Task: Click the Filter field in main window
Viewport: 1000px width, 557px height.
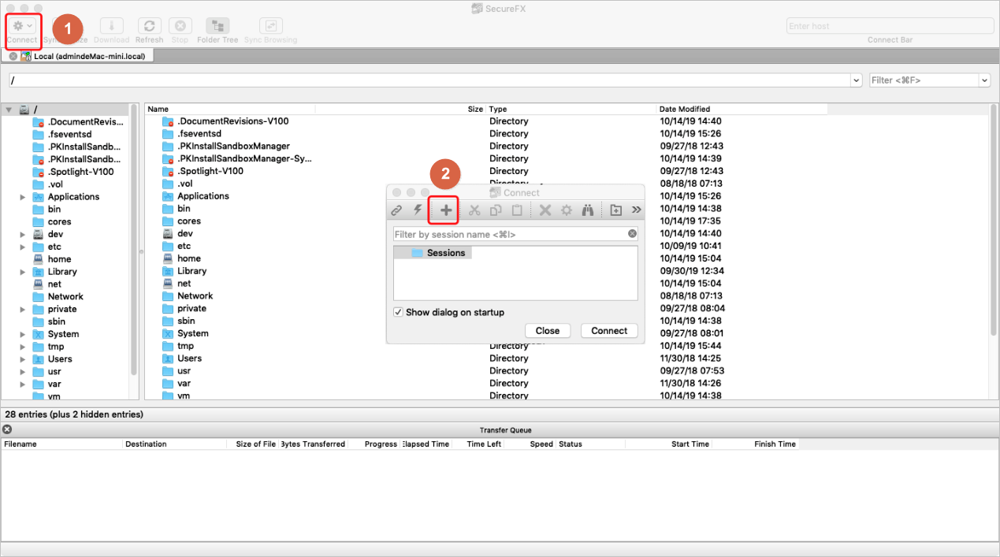Action: click(x=924, y=80)
